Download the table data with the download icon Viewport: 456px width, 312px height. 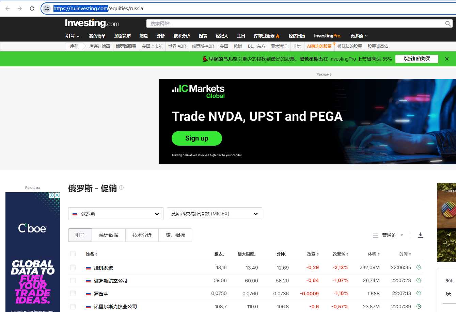[x=421, y=235]
